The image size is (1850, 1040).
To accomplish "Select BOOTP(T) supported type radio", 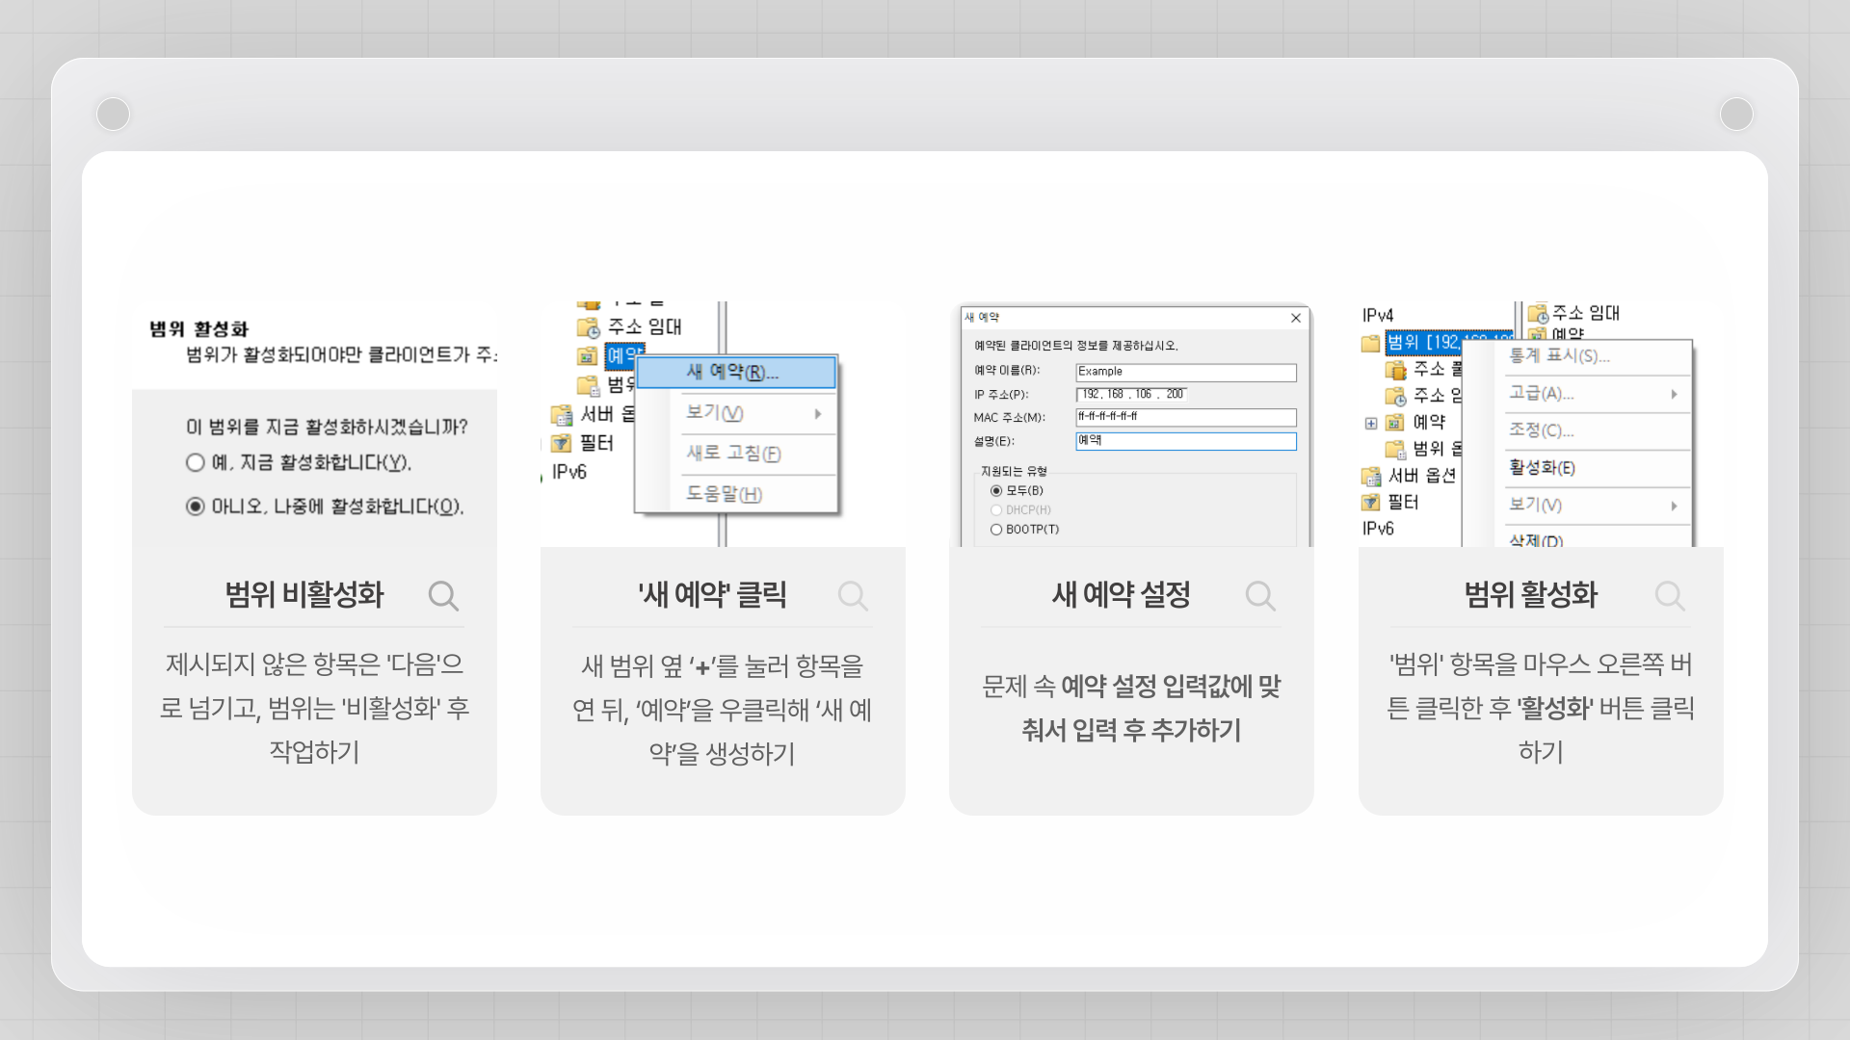I will [996, 530].
